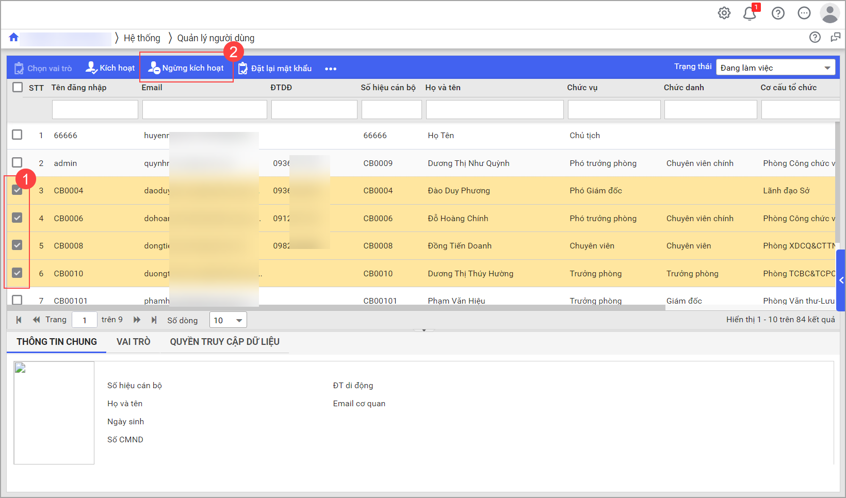Uncheck the row for CB0004

(17, 190)
